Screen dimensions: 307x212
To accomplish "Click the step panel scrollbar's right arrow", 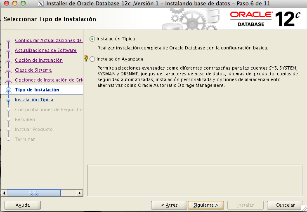I will point(80,193).
